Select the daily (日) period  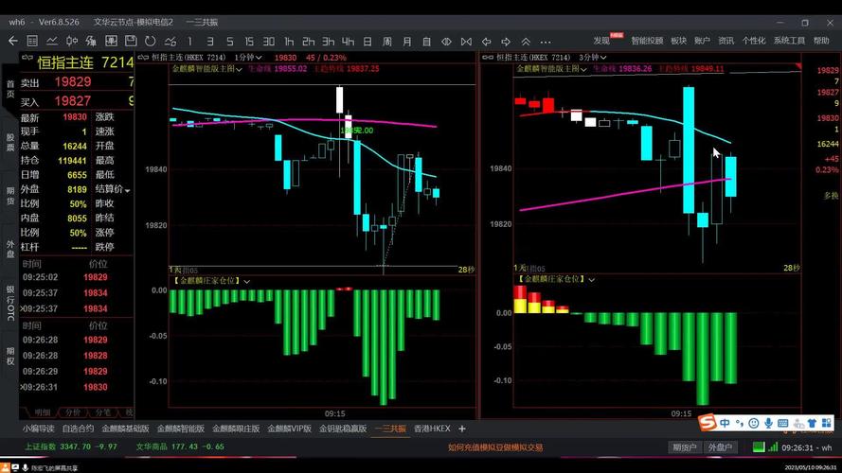(367, 41)
